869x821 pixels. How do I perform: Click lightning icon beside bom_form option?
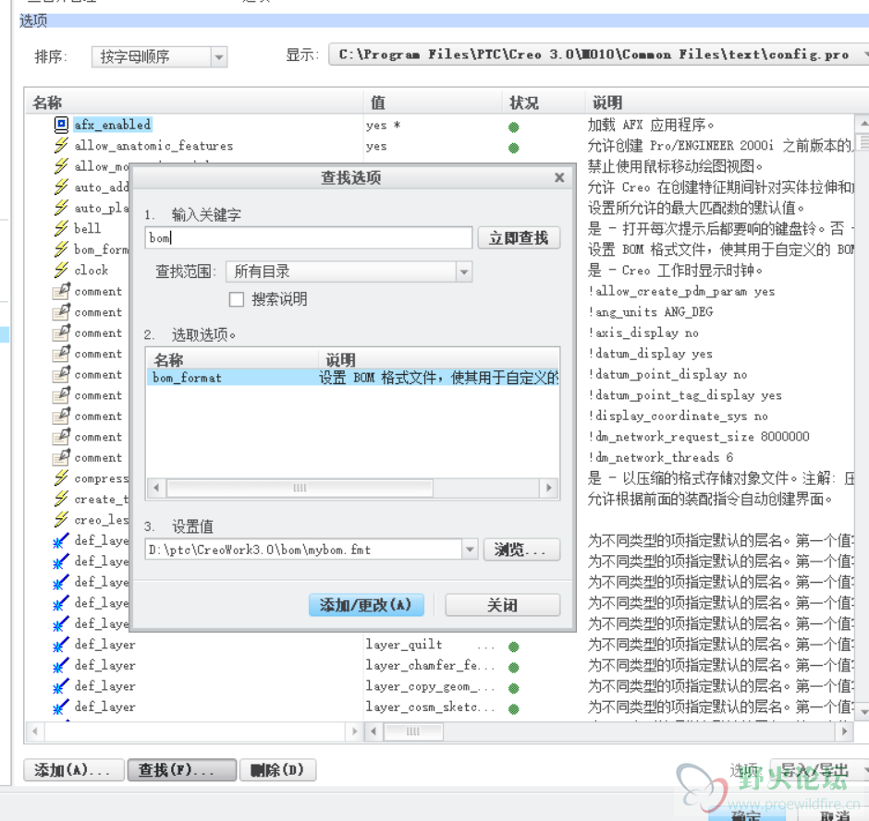tap(61, 249)
